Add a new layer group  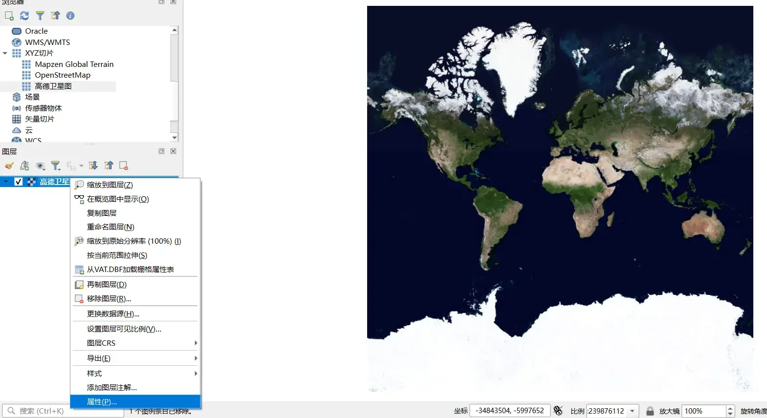[x=24, y=166]
